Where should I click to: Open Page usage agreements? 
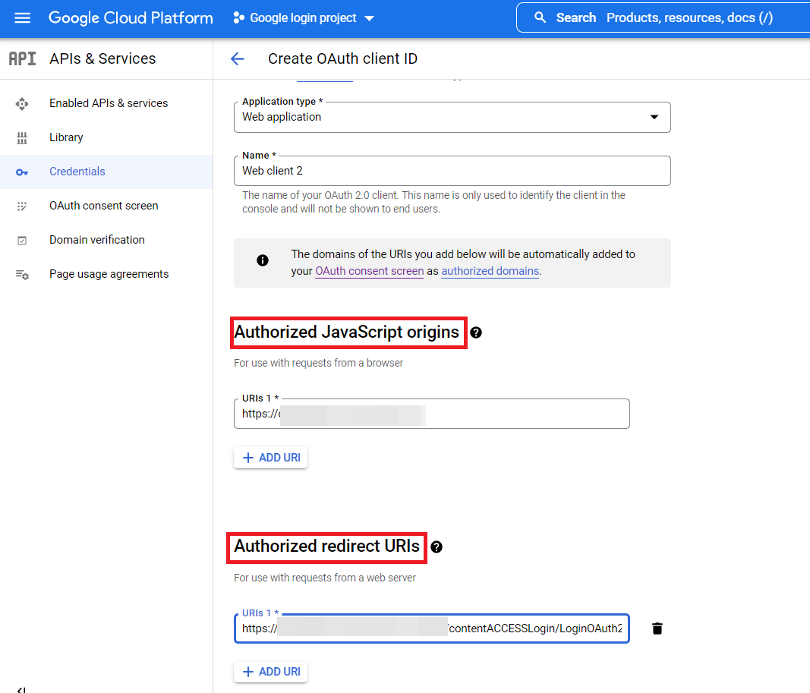click(x=109, y=274)
